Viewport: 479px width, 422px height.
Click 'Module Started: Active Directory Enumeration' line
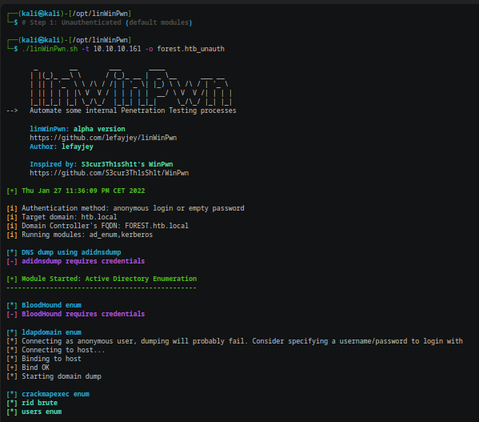coord(109,279)
